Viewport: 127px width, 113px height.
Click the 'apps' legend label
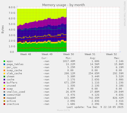(x=10, y=61)
